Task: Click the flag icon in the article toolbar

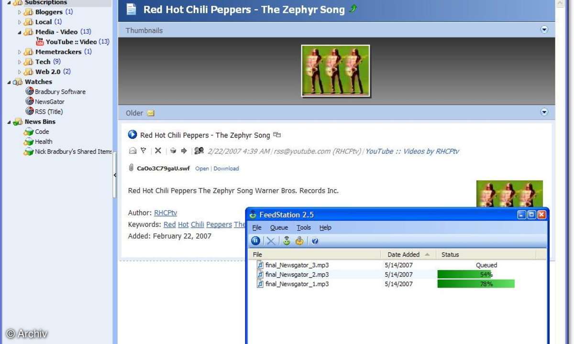Action: point(143,151)
